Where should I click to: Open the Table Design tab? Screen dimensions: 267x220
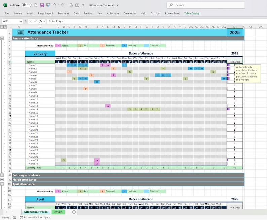[x=192, y=13]
